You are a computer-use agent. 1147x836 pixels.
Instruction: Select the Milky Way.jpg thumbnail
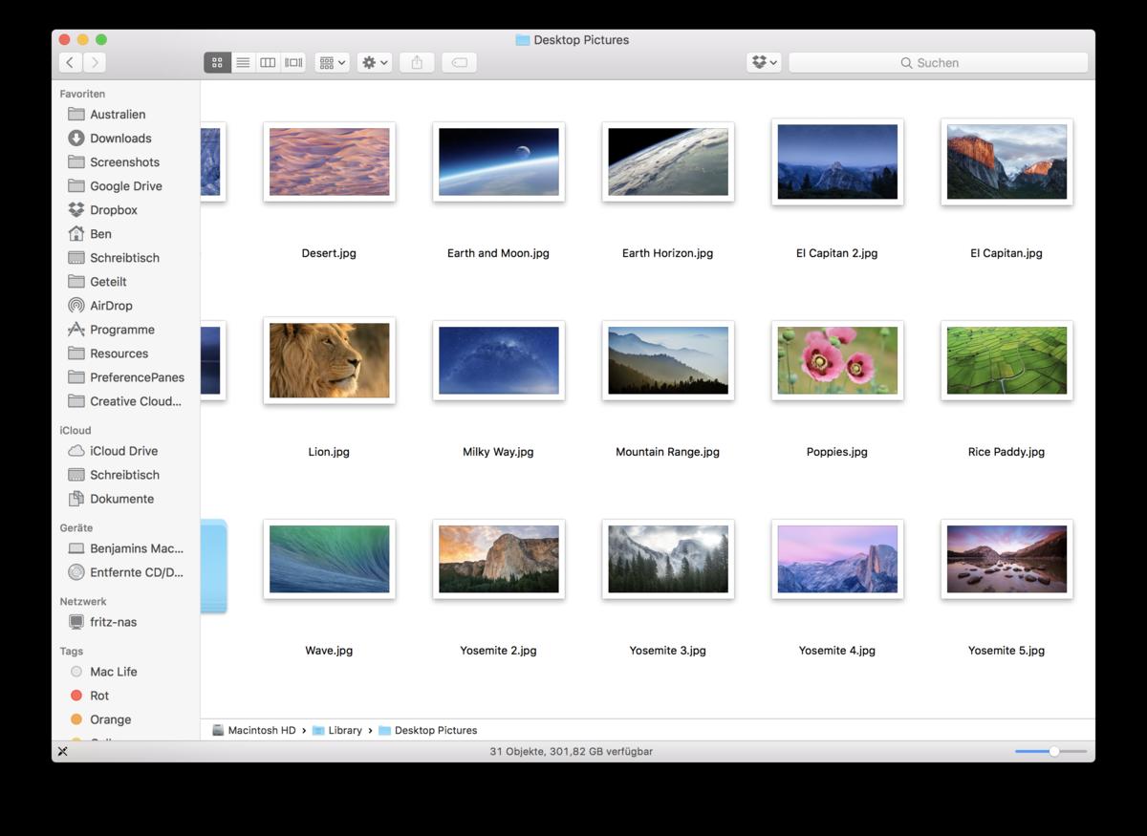498,360
